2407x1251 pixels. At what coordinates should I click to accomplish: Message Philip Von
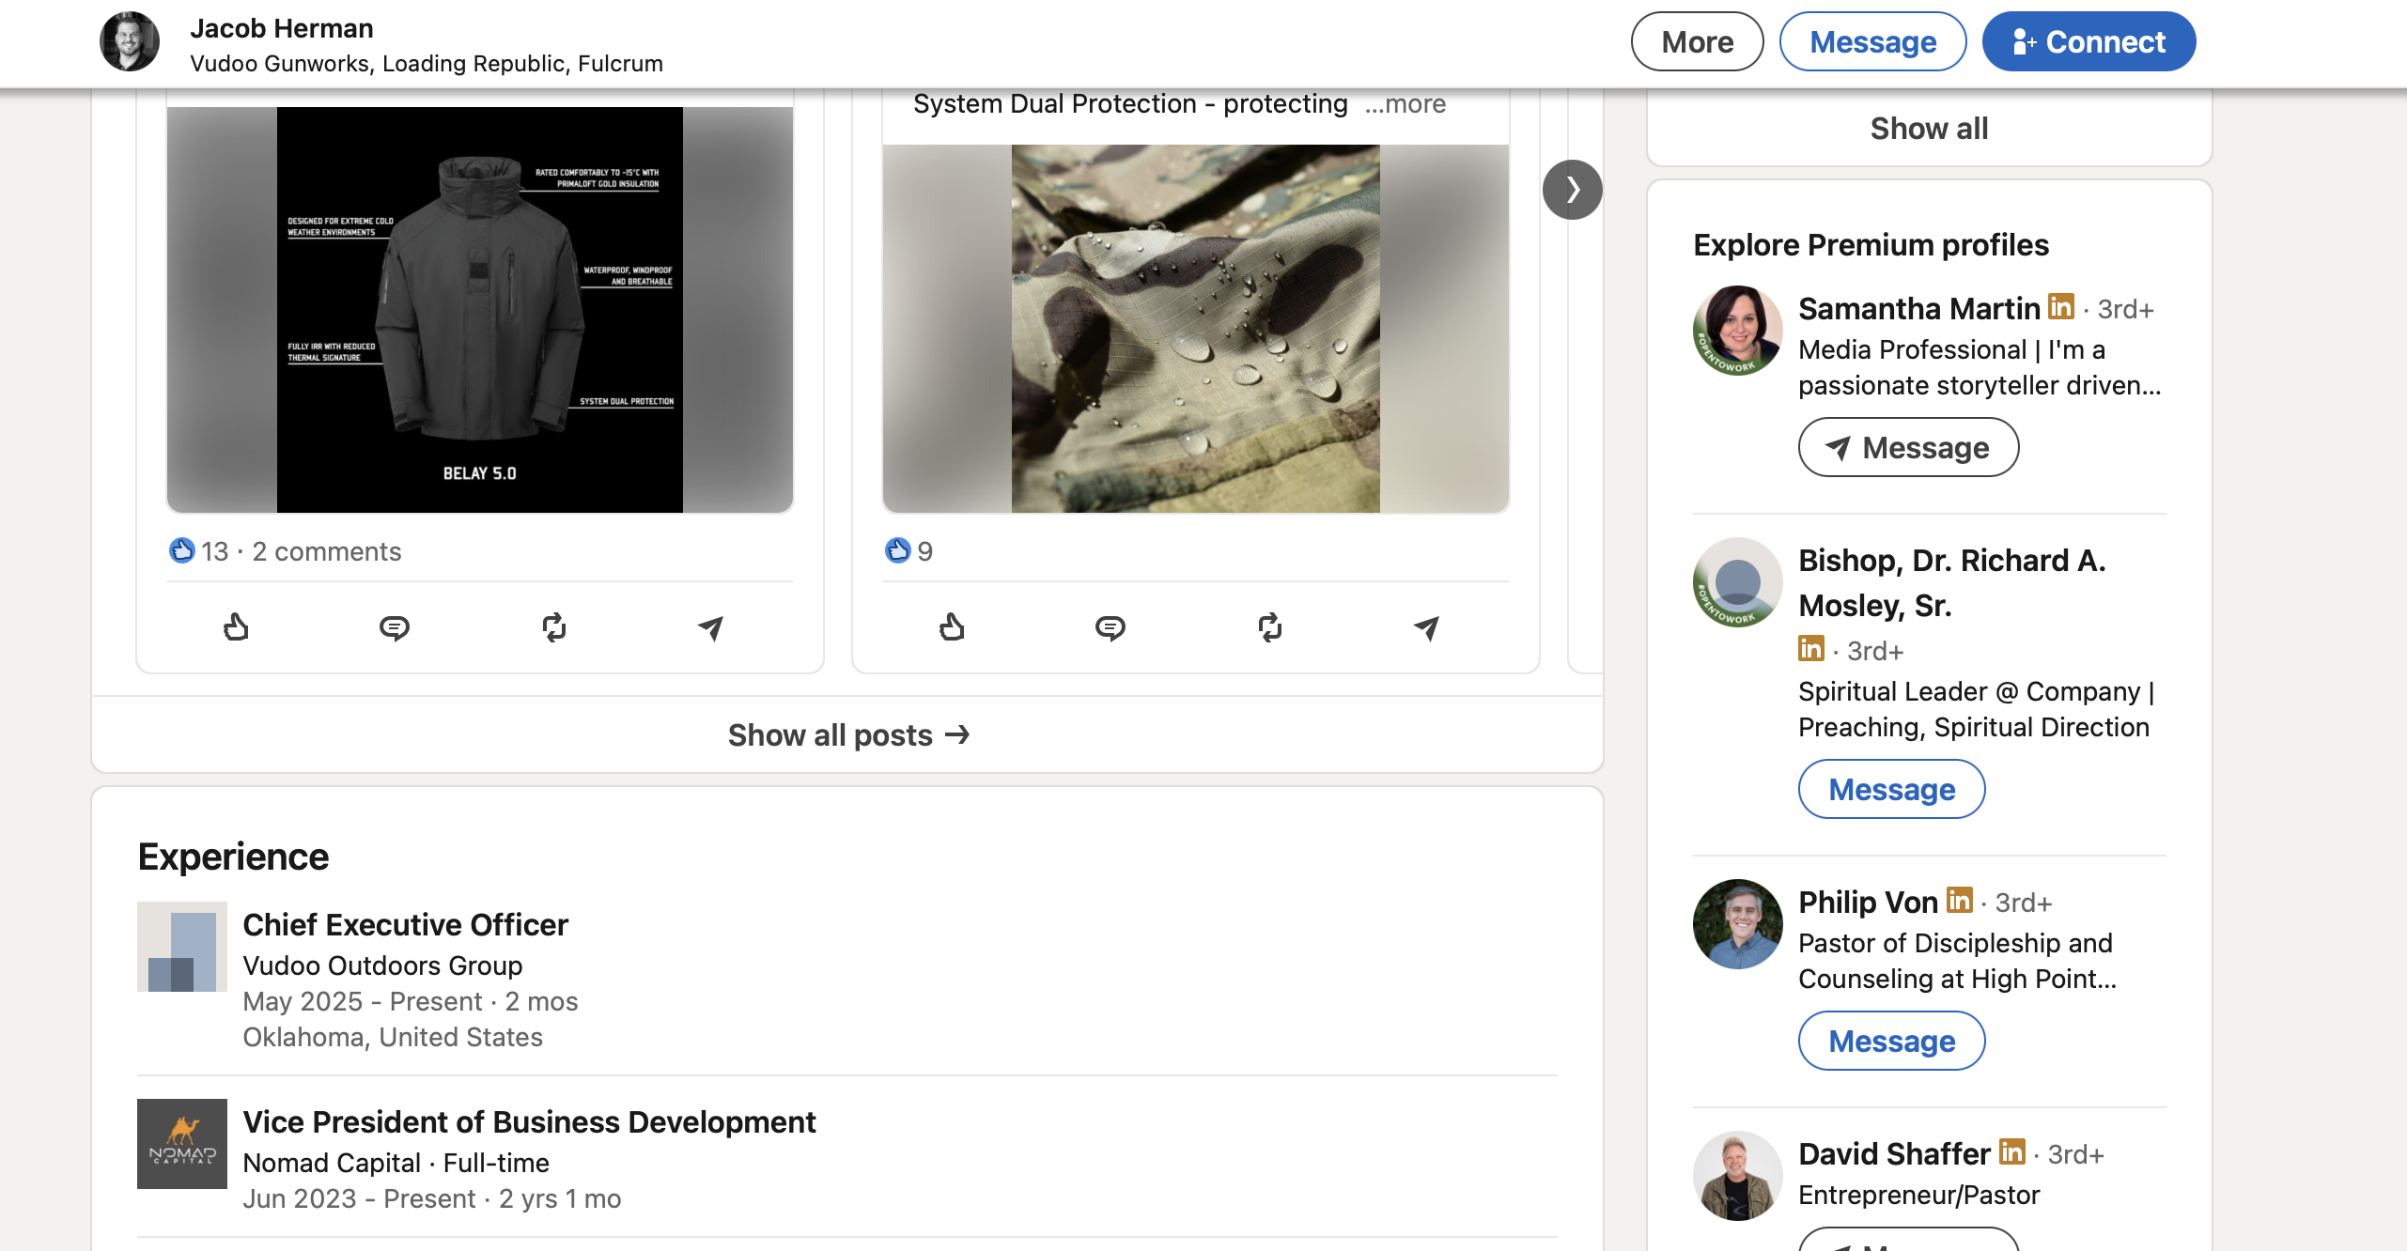pos(1891,1042)
